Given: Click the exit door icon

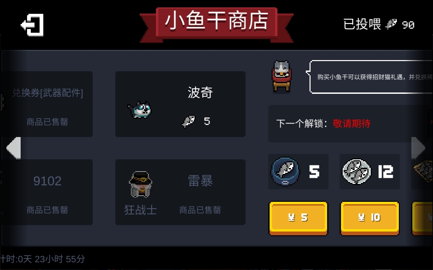Looking at the screenshot, I should pyautogui.click(x=32, y=25).
